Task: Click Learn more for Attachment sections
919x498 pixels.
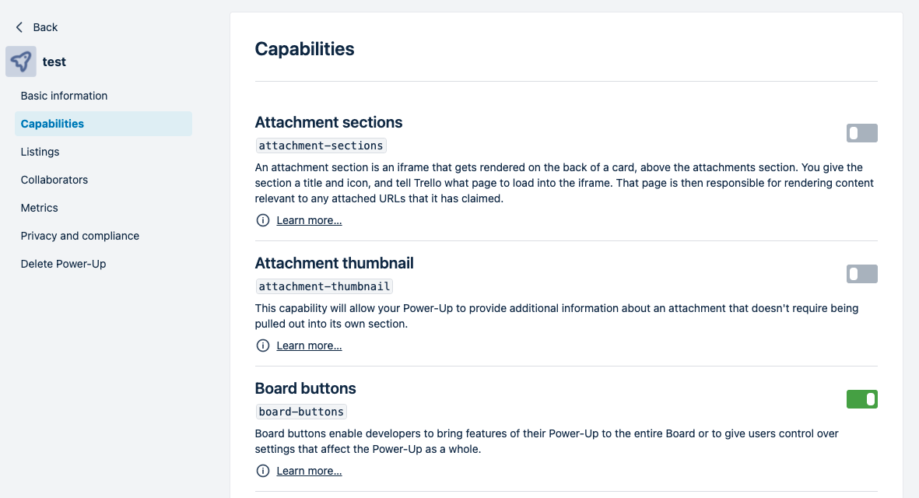Action: [x=309, y=220]
